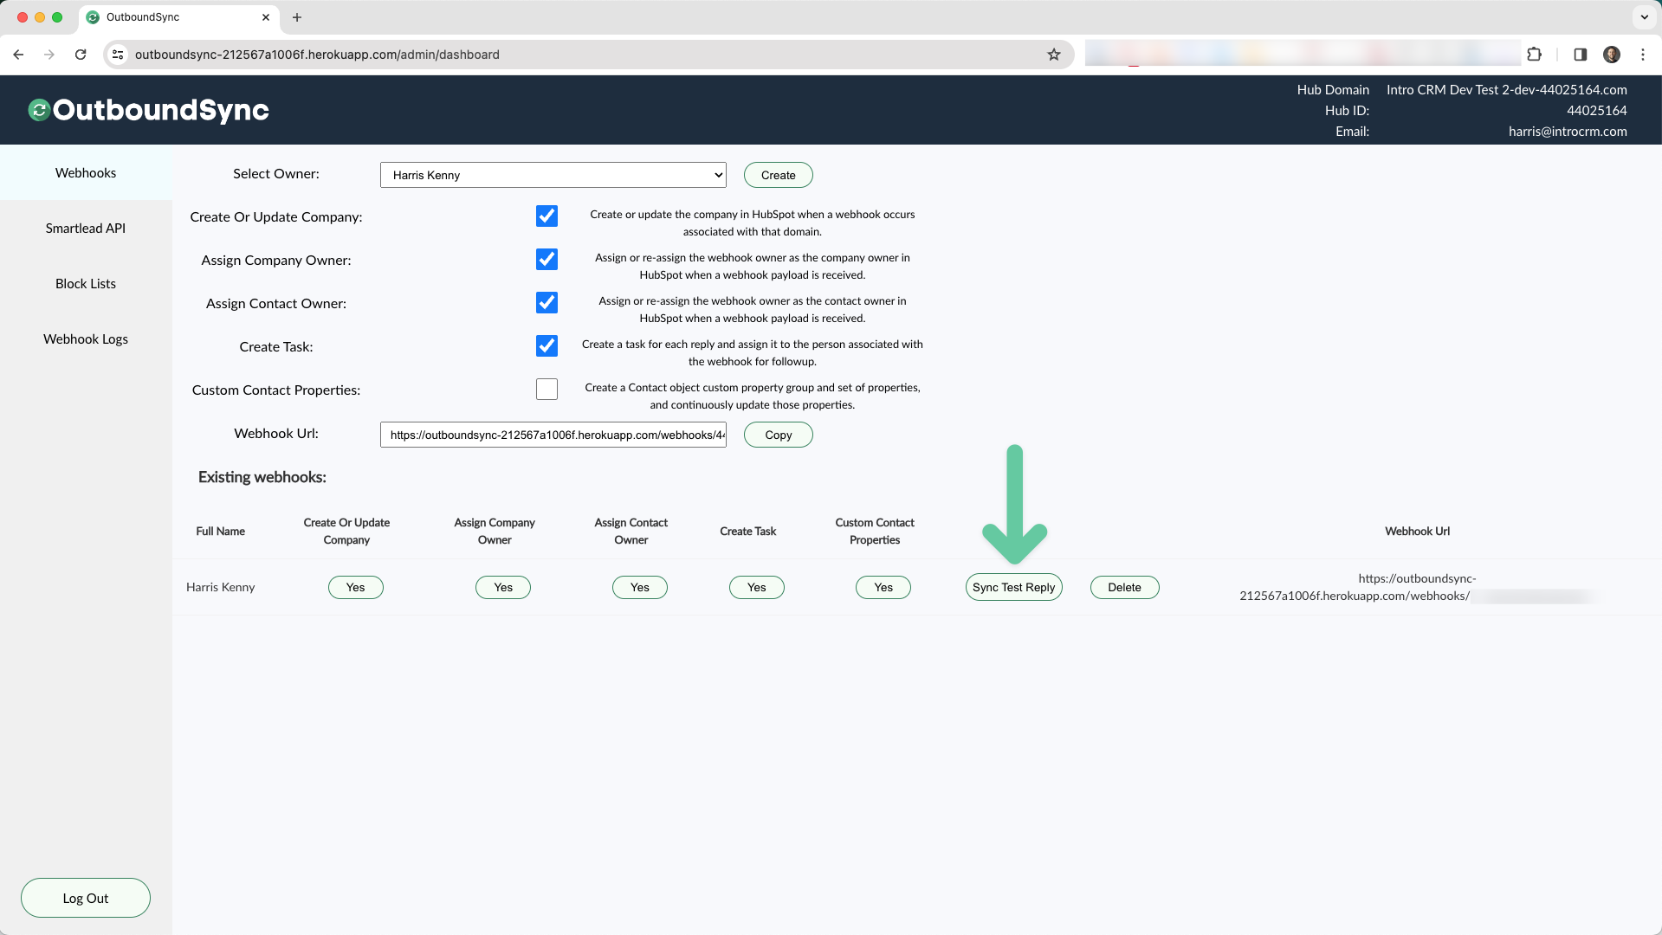
Task: Open the Smartlead API sidebar section
Action: (86, 229)
